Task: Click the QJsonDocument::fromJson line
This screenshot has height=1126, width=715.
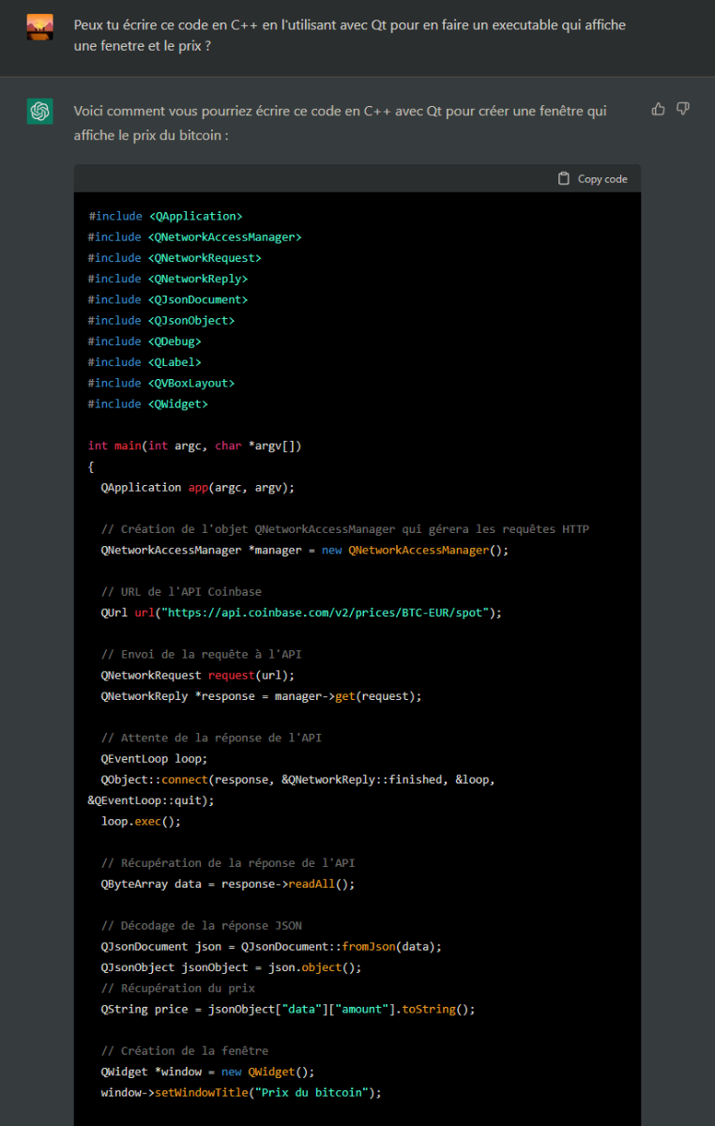Action: click(271, 946)
